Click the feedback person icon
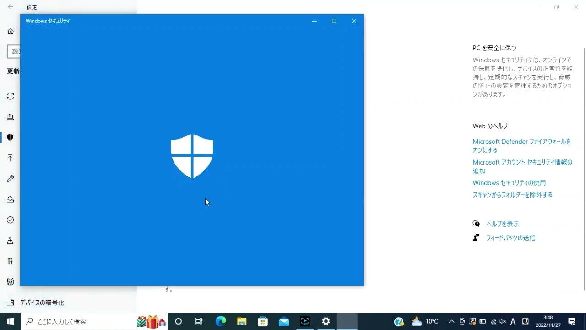Viewport: 586px width, 330px height. coord(476,238)
